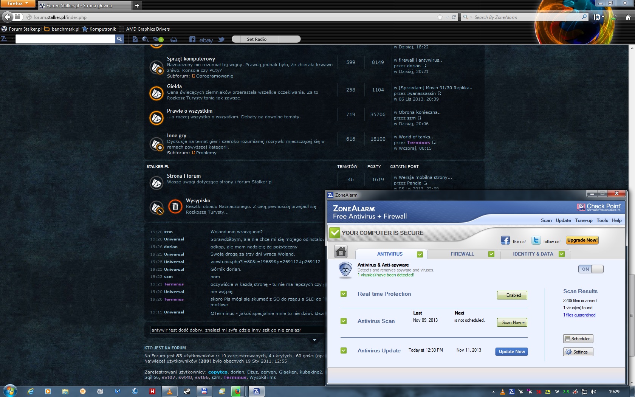The width and height of the screenshot is (635, 397).
Task: Open ZoneAlarm's Facebook like us icon
Action: (505, 240)
